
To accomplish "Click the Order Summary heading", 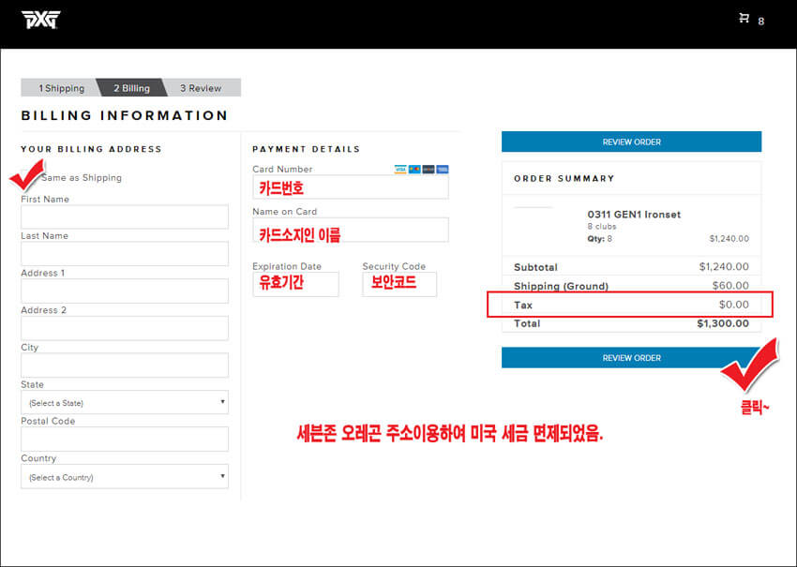I will pos(564,179).
